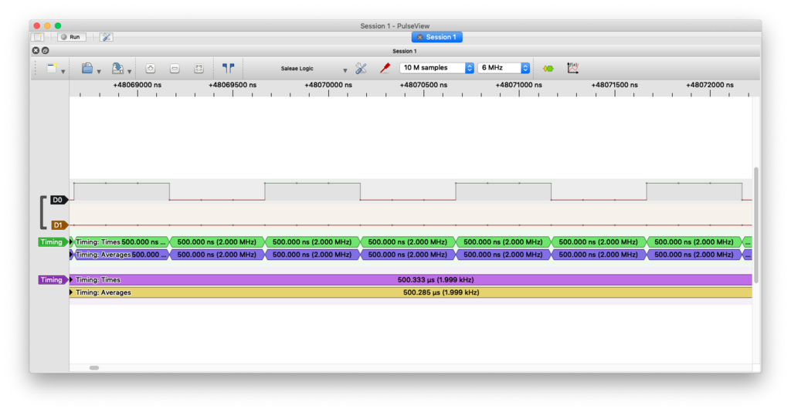Viewport: 791px width, 412px height.
Task: Select the Session 1 tab
Action: [436, 37]
